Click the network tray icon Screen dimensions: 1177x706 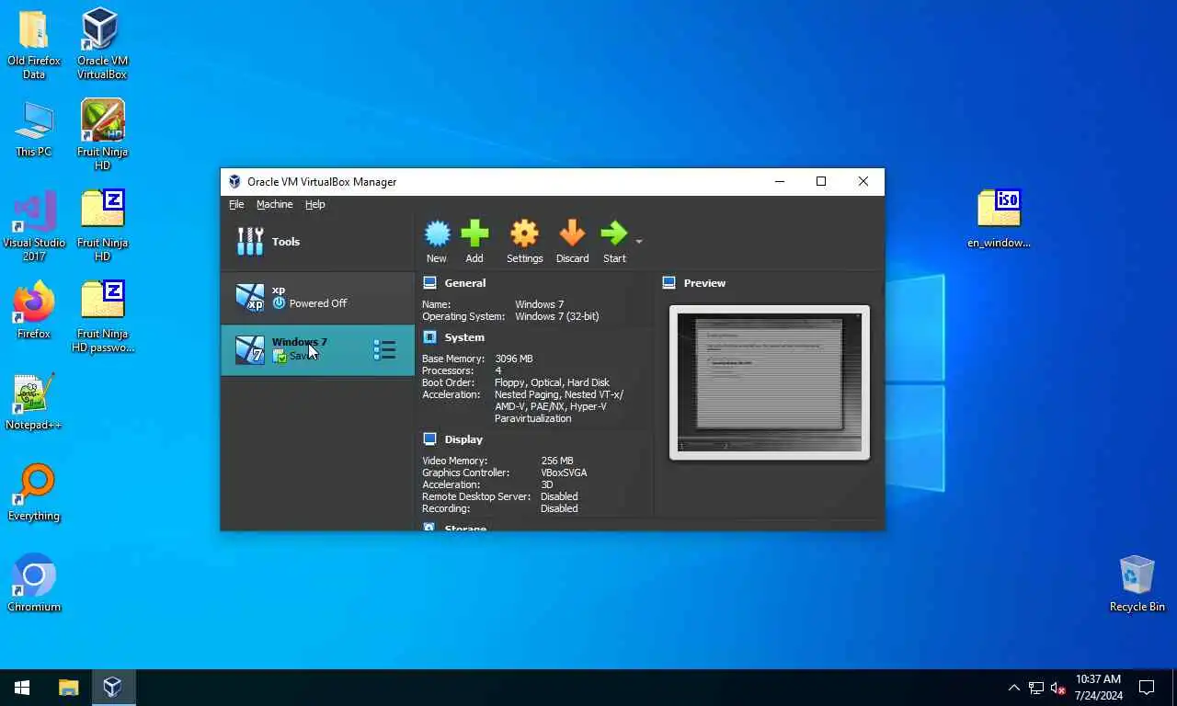point(1036,688)
